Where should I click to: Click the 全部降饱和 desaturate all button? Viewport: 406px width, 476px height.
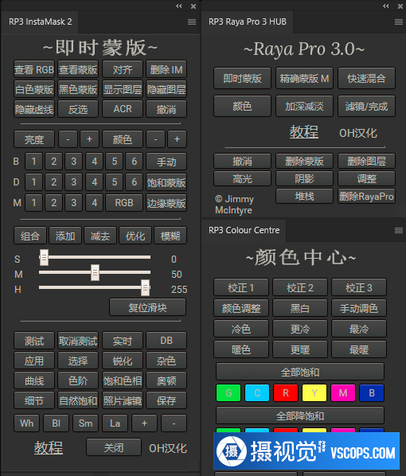tap(300, 416)
